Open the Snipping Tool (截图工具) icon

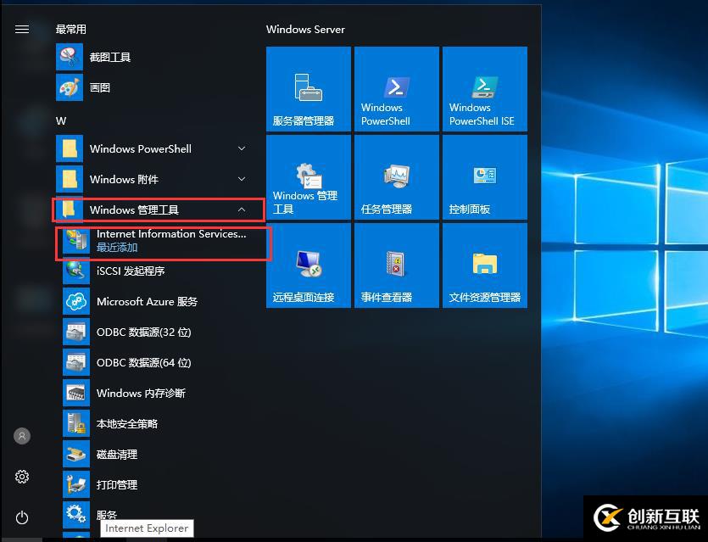[x=70, y=57]
